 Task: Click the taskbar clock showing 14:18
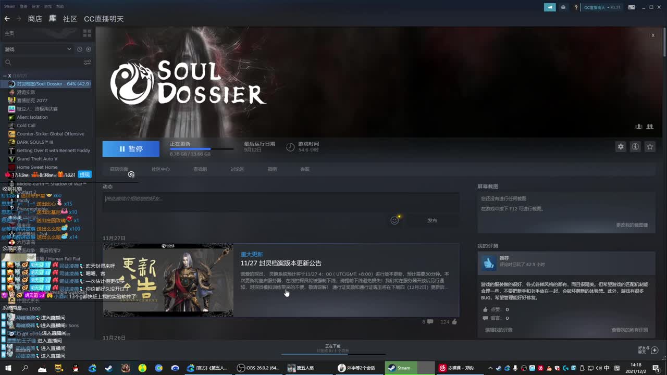click(x=636, y=368)
